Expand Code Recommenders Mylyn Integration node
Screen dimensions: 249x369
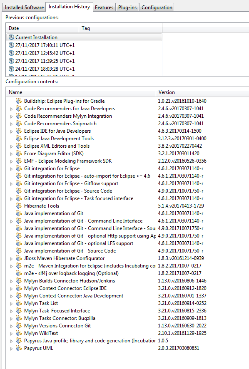coord(11,116)
